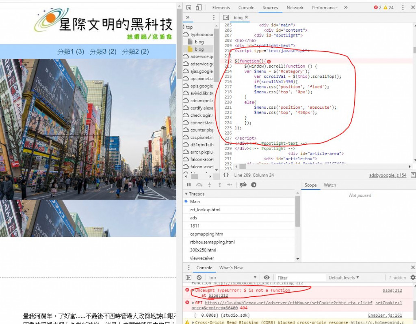
Task: Open the blog:212 source link at right
Action: click(392, 290)
